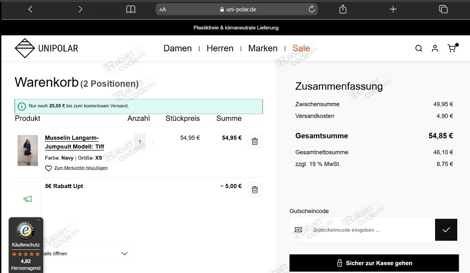Viewport: 470px width, 273px height.
Task: Open the bookmarks book icon
Action: pyautogui.click(x=131, y=9)
